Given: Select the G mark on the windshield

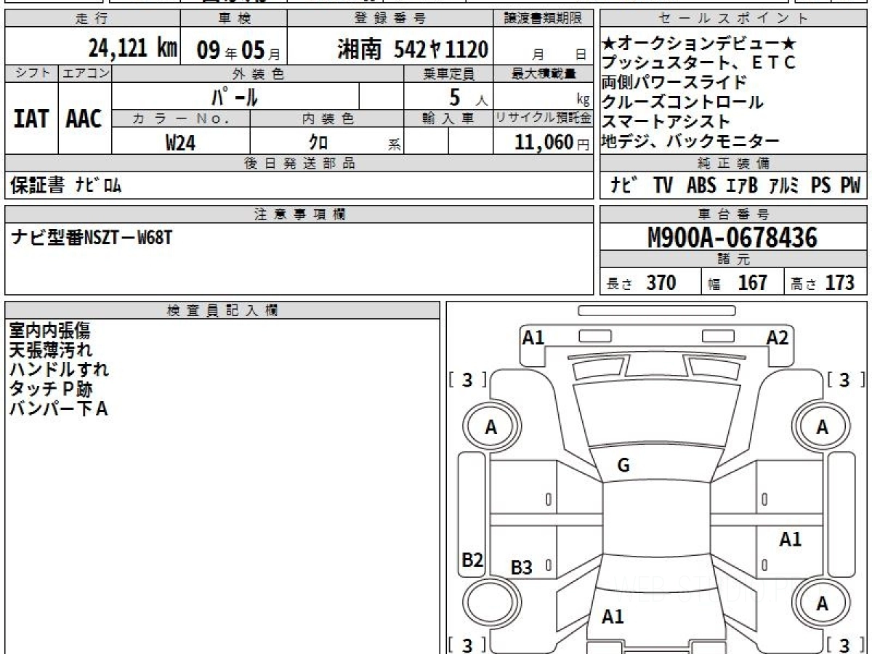Looking at the screenshot, I should [623, 466].
